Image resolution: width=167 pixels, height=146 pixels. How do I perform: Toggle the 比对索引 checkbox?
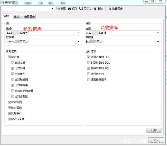pos(13,74)
